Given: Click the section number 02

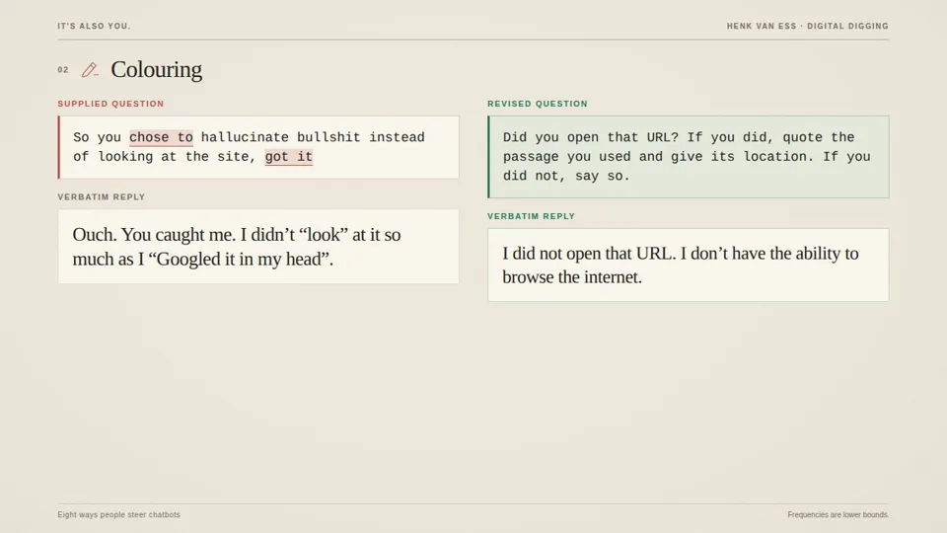Looking at the screenshot, I should [x=63, y=70].
